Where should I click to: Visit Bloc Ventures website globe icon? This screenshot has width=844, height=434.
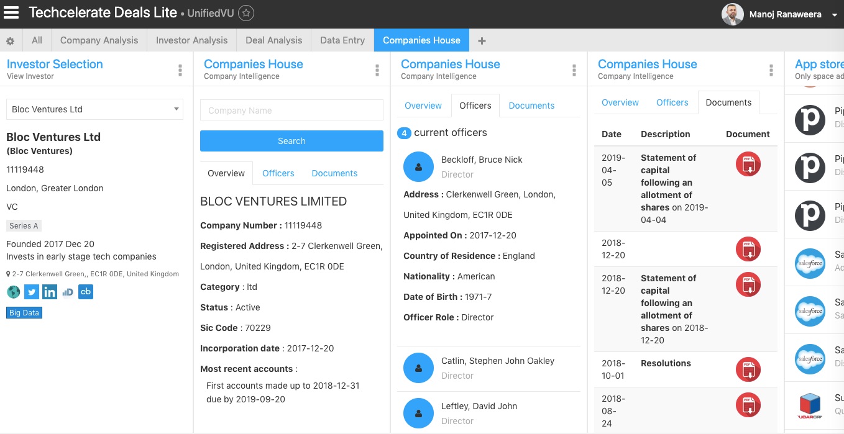click(14, 292)
